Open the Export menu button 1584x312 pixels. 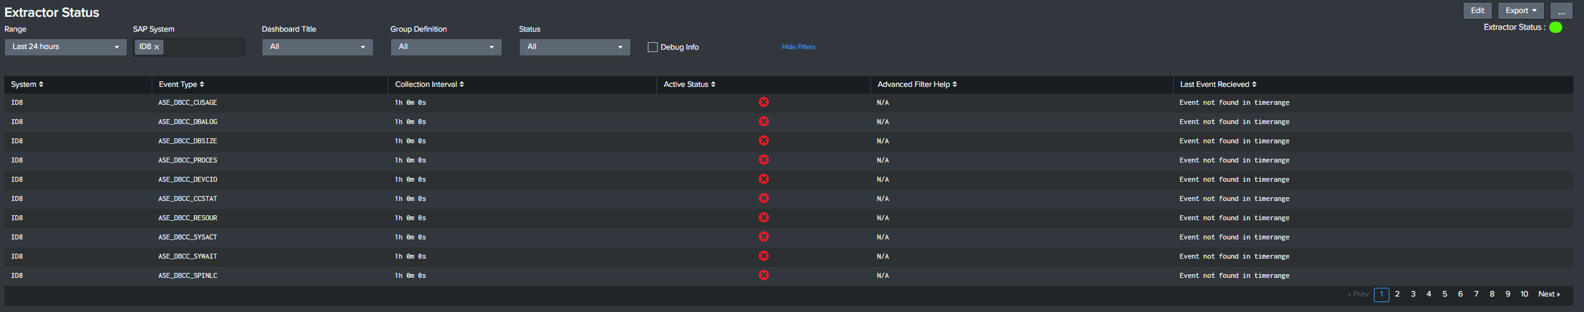[x=1521, y=11]
